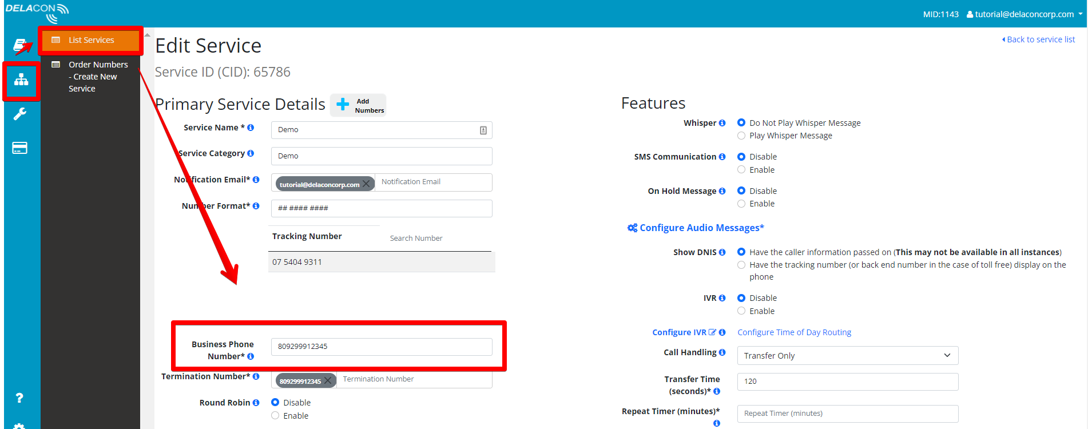Show info tooltip for Show DNIS

[722, 252]
